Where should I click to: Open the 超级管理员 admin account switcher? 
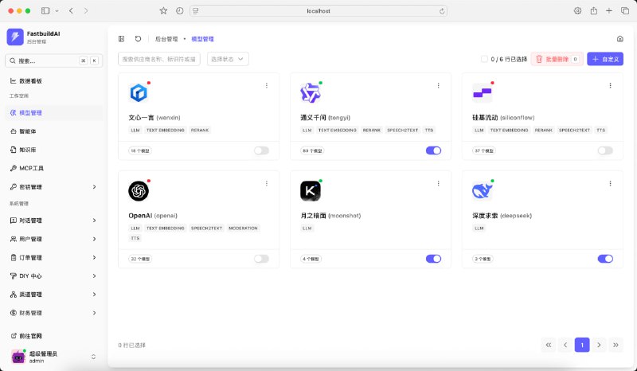(53, 357)
